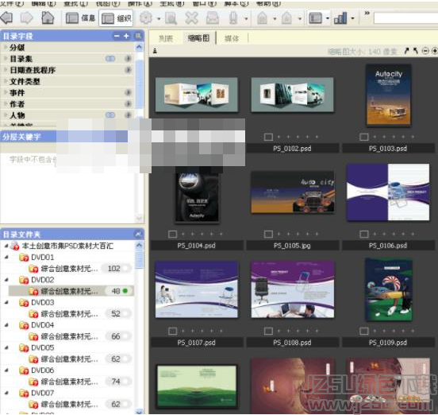Collapse the DVD01 folder node
Screen dimensions: 438x415
point(6,257)
